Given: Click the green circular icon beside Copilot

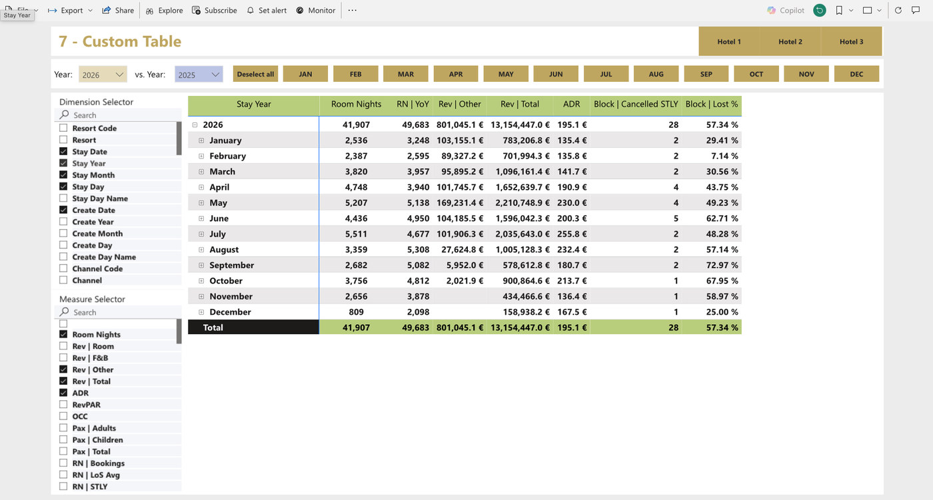Looking at the screenshot, I should pos(820,11).
